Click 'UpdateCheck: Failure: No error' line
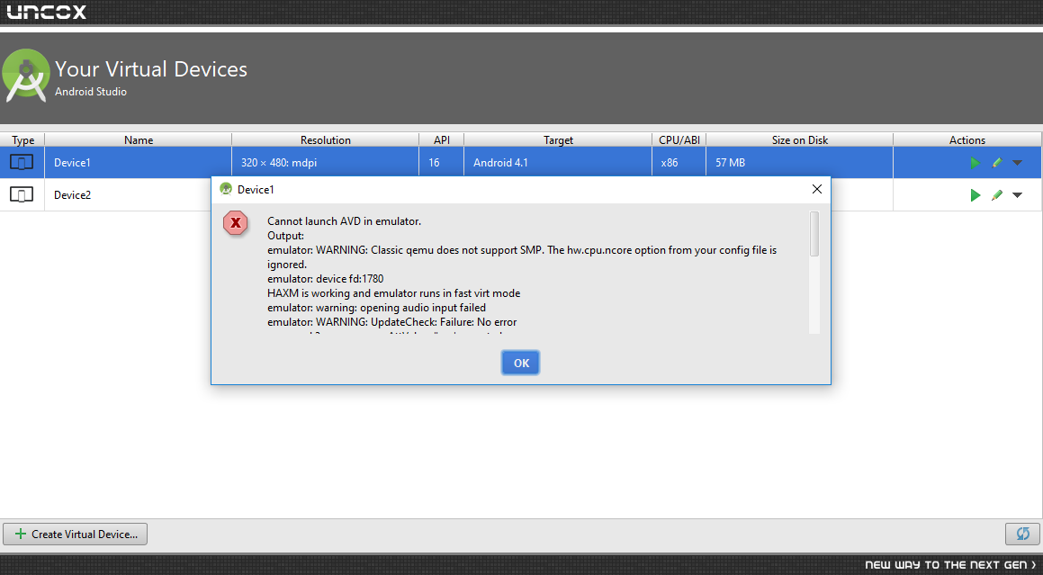This screenshot has width=1043, height=575. (x=391, y=322)
